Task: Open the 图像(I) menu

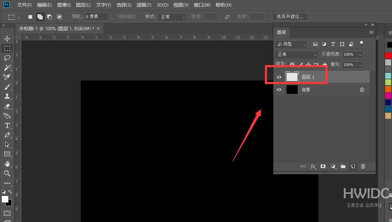Action: (64, 5)
